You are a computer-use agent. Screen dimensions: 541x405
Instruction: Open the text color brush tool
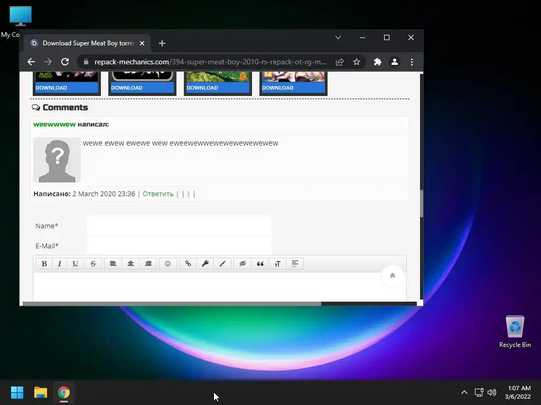[x=222, y=264]
